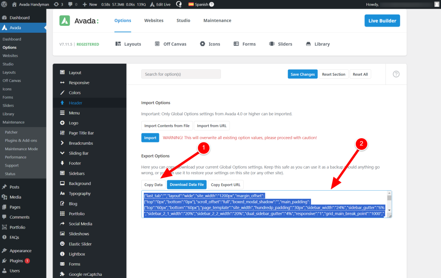Click the Layouts icon in Avada toolbar
441x278 pixels.
click(118, 44)
